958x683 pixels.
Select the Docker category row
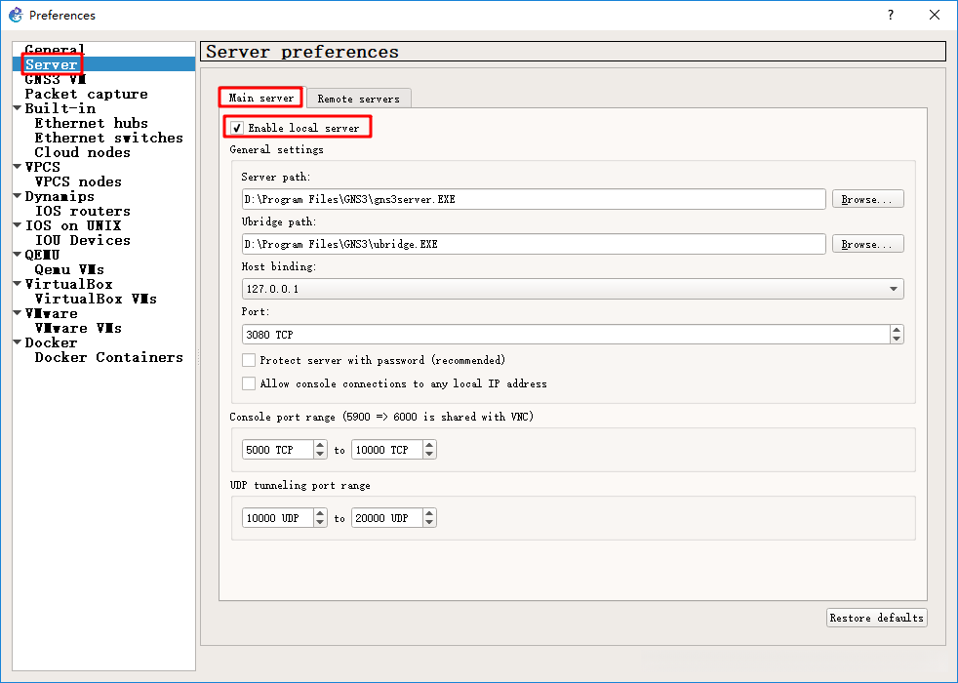51,342
